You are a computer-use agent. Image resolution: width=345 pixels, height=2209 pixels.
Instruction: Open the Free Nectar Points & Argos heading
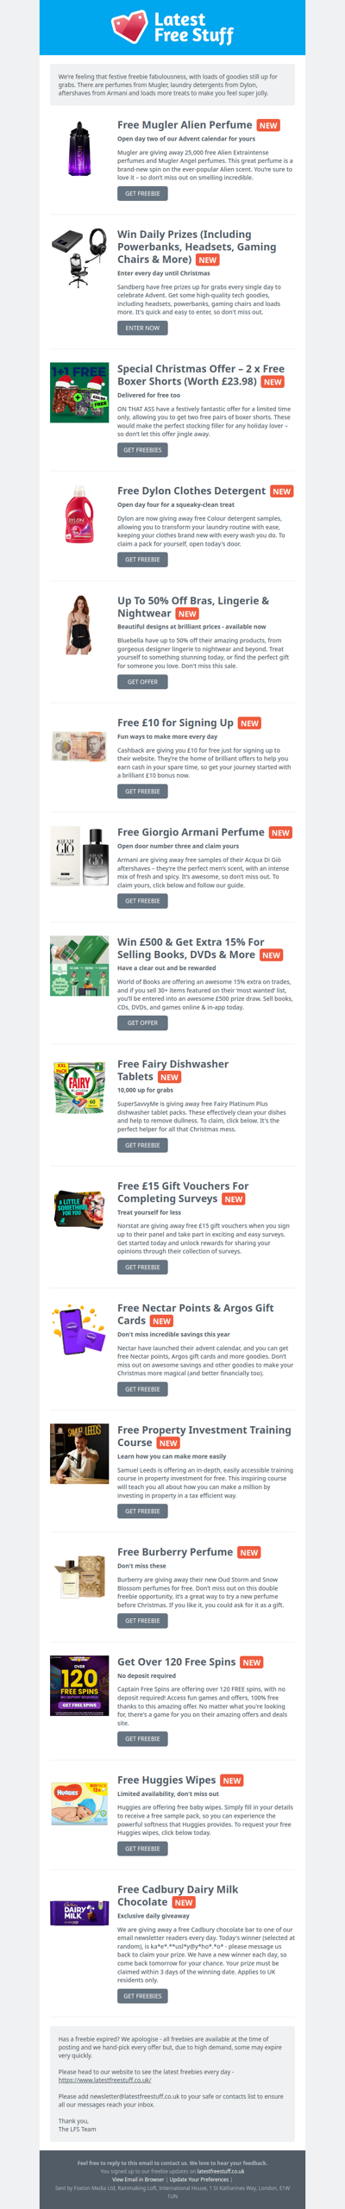pos(195,1314)
